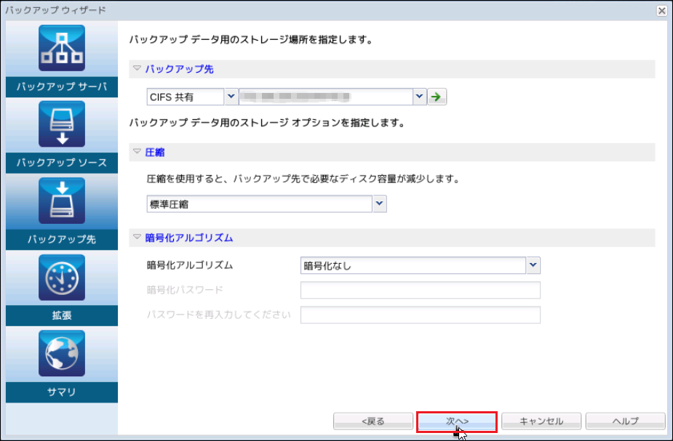Click the Backup Source disk icon
Screen dimensions: 673x441
click(62, 124)
